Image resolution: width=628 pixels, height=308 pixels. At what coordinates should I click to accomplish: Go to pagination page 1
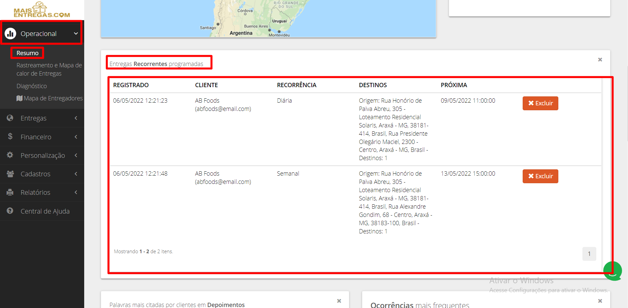[589, 254]
